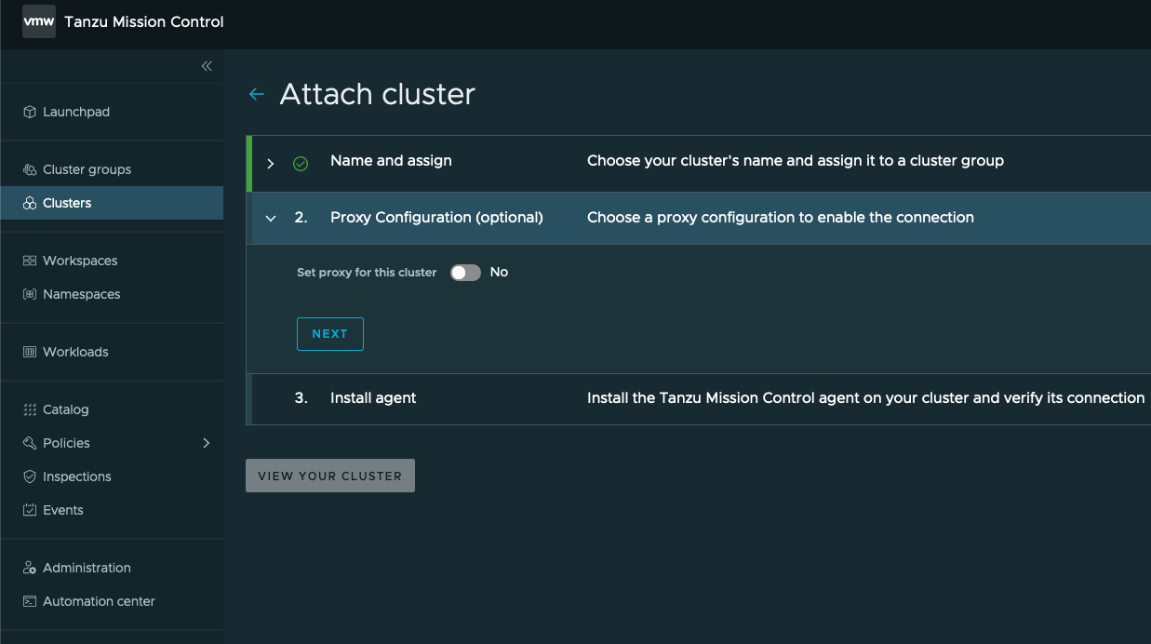This screenshot has height=644, width=1151.
Task: Collapse the Proxy Configuration section
Action: pos(270,217)
